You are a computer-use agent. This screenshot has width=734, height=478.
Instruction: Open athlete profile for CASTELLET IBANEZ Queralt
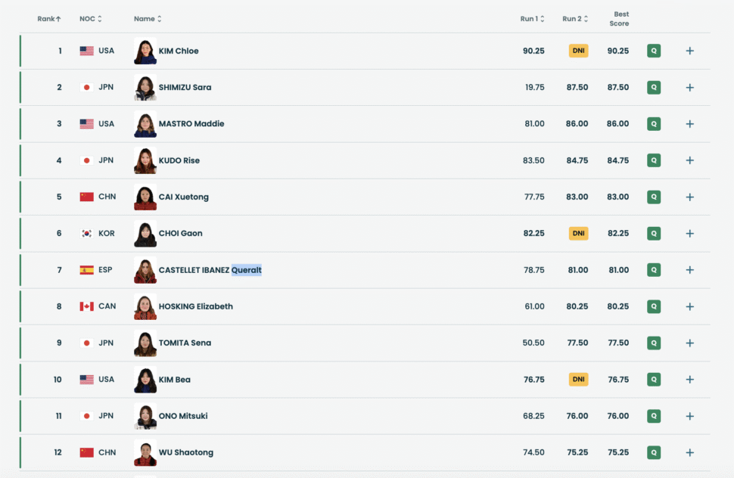click(210, 270)
